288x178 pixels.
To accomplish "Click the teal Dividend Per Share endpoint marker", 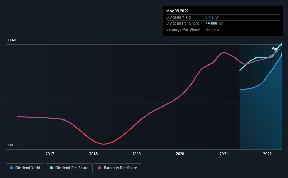I will coord(282,44).
